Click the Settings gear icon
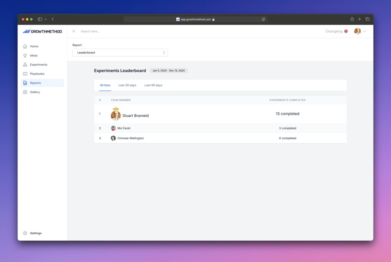Screen dimensions: 391x262 pos(25,233)
